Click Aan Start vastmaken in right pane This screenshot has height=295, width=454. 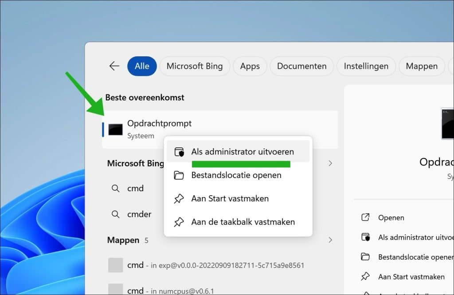411,277
